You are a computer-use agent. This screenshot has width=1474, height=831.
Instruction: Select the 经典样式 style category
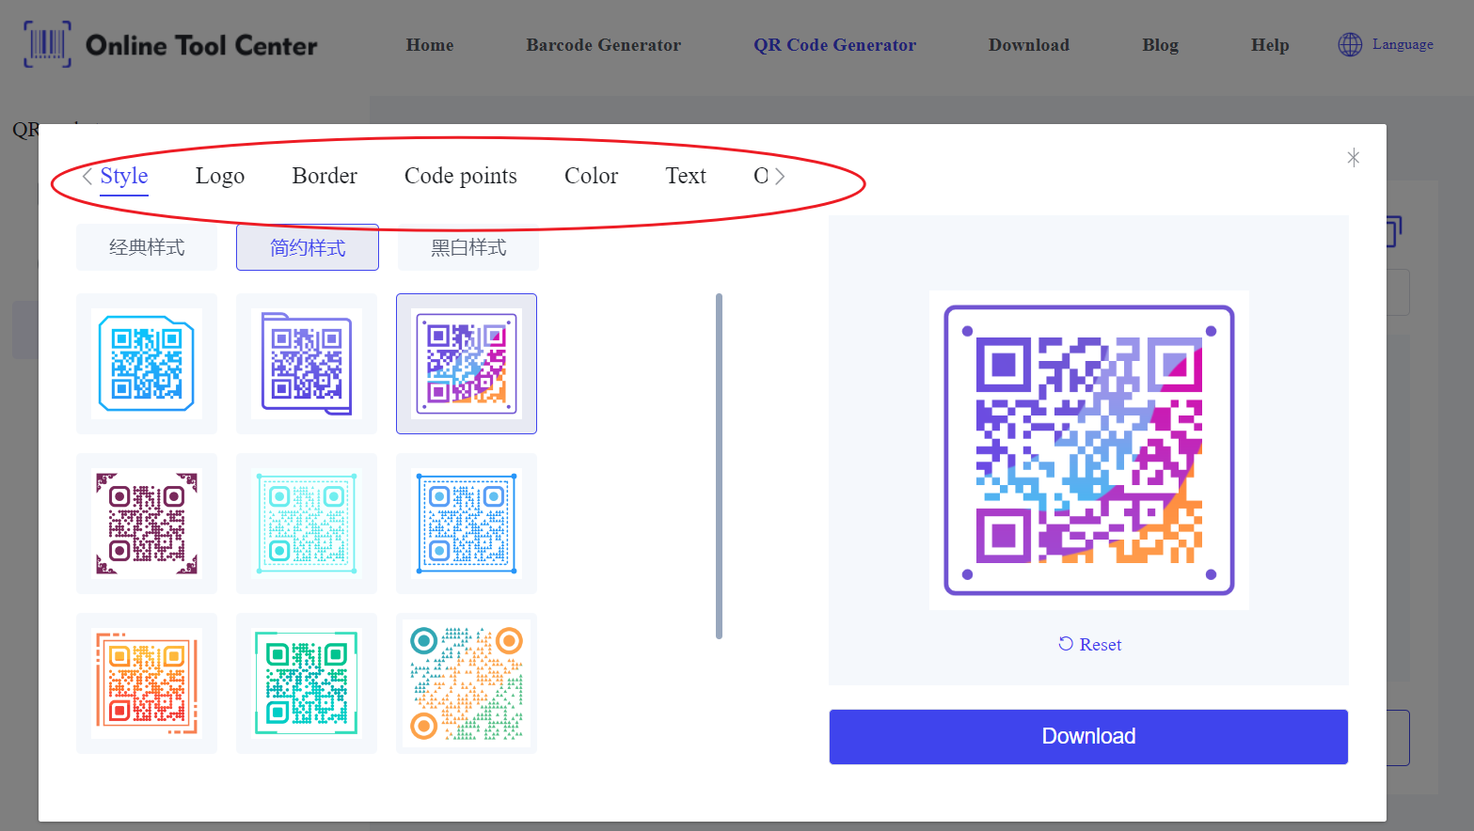coord(147,247)
